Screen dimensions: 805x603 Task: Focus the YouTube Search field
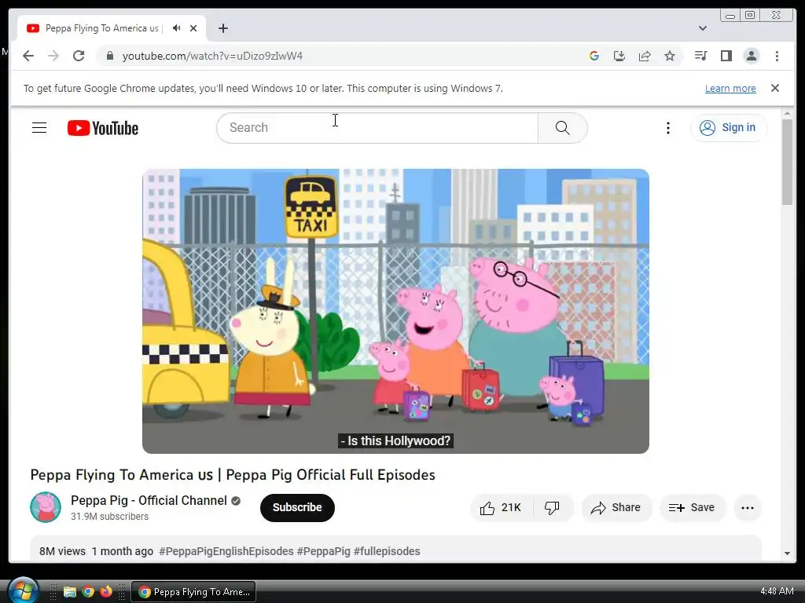377,128
